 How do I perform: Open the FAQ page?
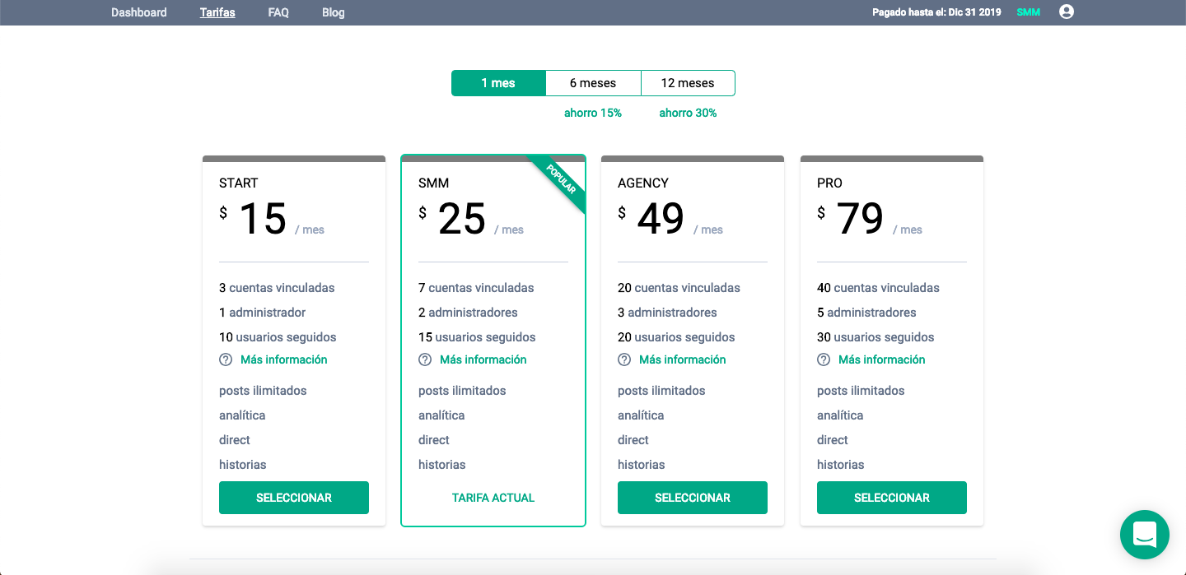tap(278, 12)
